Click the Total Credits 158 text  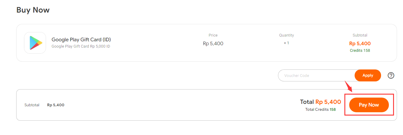320,110
